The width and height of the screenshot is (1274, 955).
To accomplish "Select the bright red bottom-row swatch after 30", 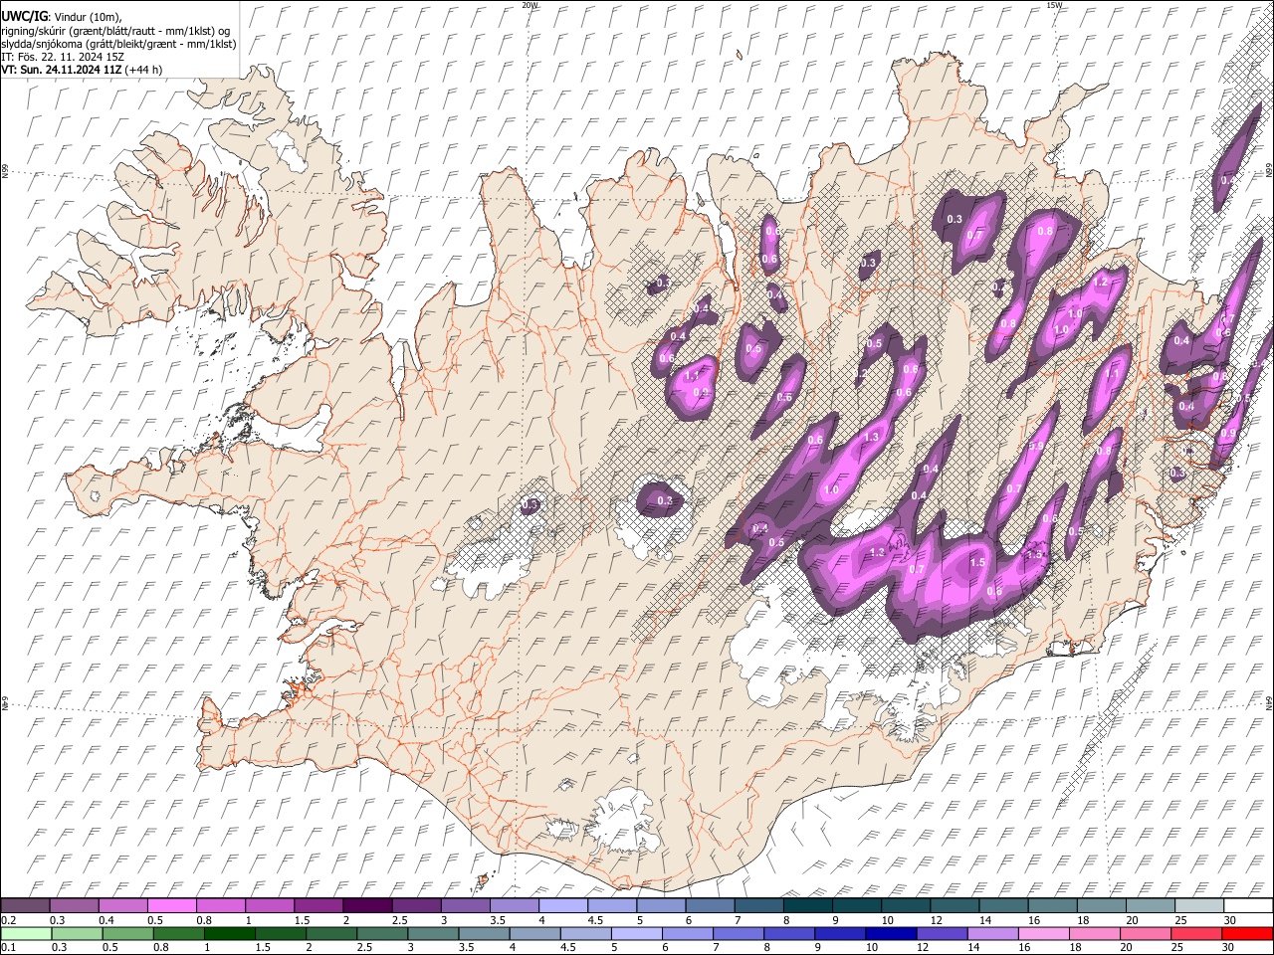I will pos(1246,933).
